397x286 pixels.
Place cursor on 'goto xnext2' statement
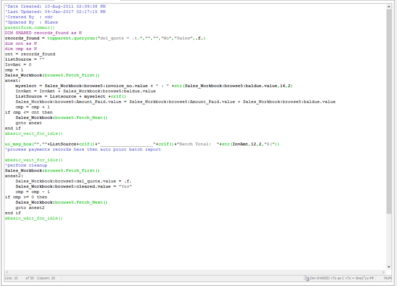tap(30, 208)
